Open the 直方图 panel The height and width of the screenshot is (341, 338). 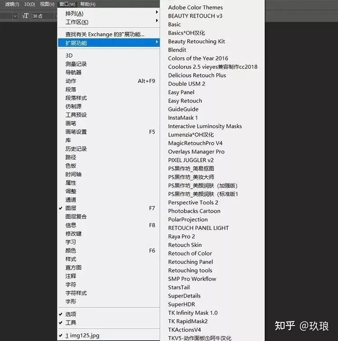[x=109, y=268]
